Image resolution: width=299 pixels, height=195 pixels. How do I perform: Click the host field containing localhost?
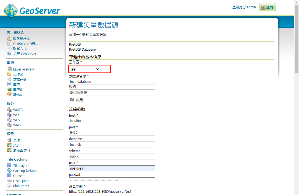(112, 121)
